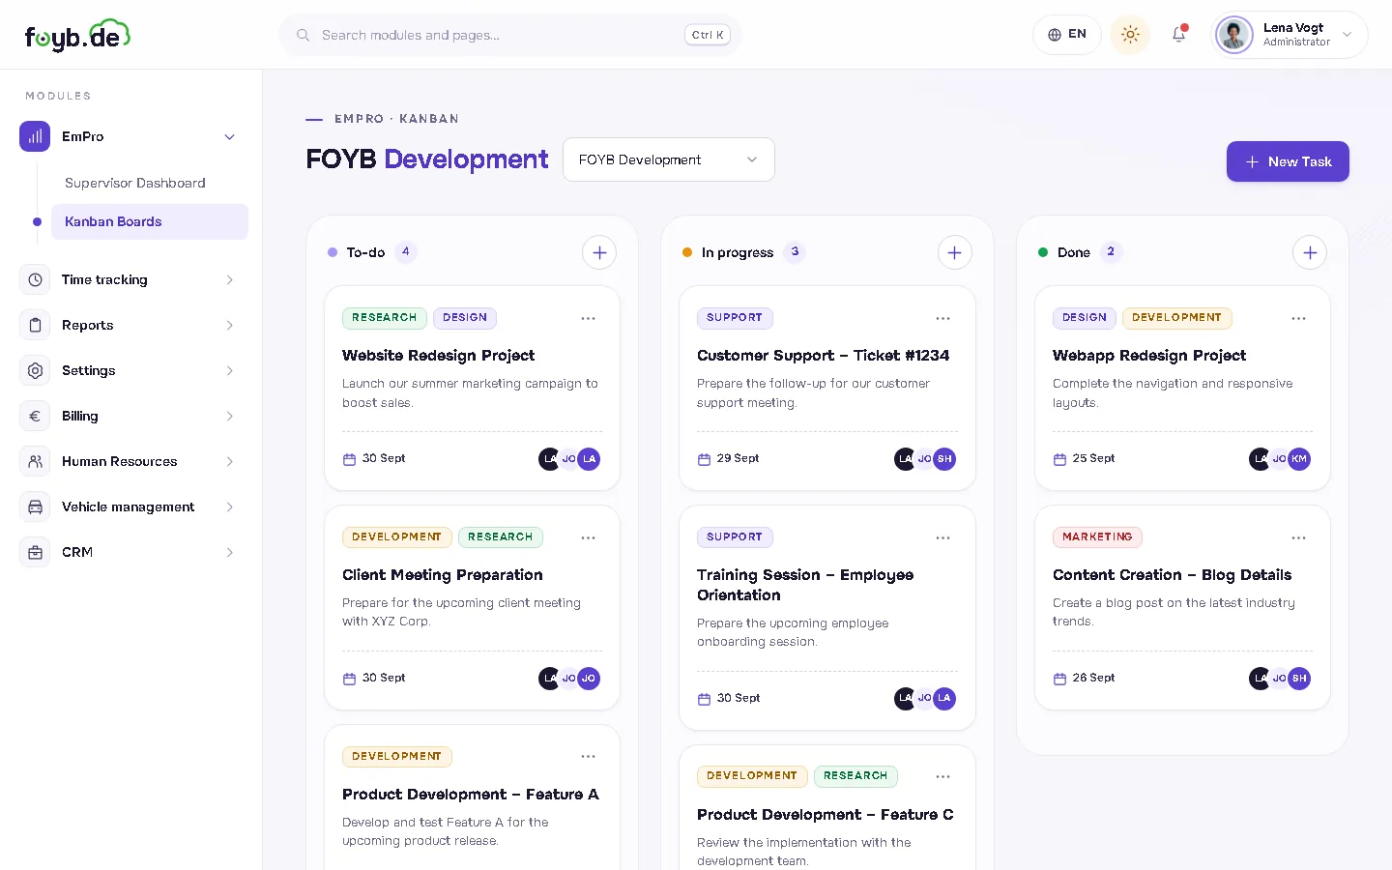Open options menu for Website Redesign Project
Viewport: 1392px width, 870px height.
588,318
